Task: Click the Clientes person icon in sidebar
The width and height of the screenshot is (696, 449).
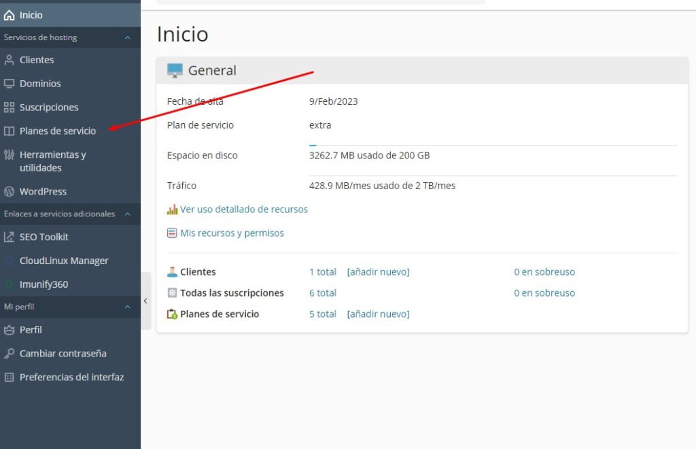Action: [x=9, y=60]
